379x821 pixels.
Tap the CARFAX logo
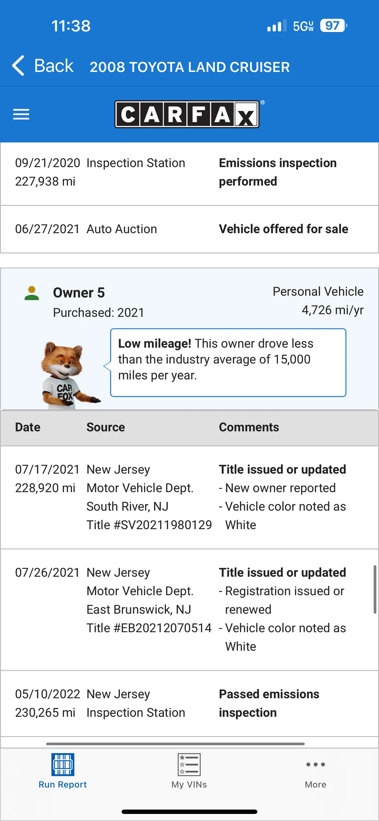coord(187,114)
